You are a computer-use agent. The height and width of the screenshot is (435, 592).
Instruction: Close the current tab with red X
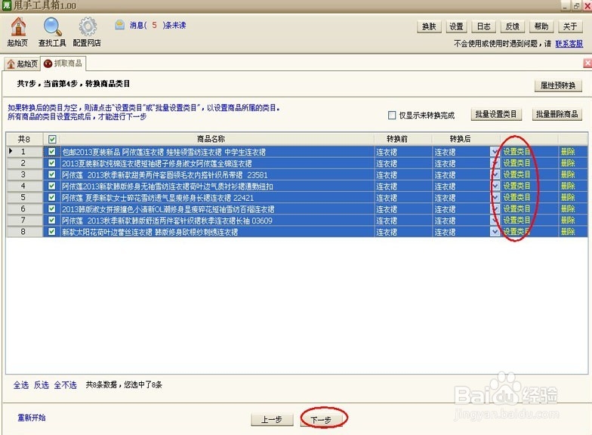pos(587,63)
